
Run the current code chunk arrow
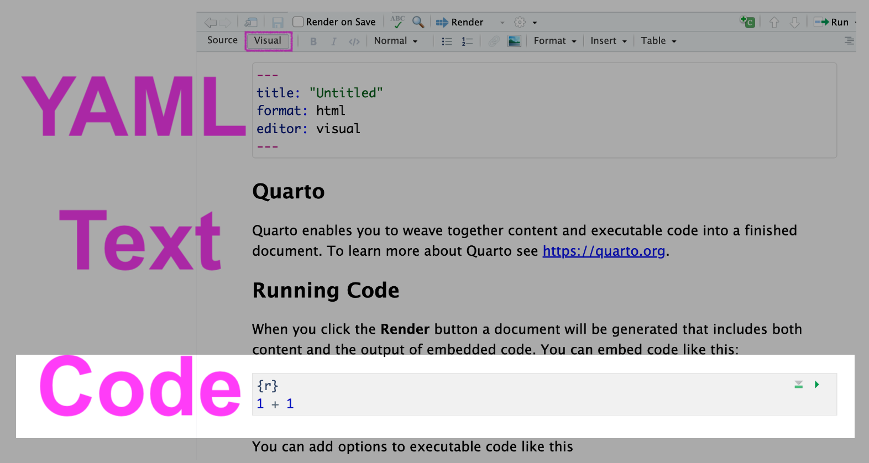tap(816, 385)
